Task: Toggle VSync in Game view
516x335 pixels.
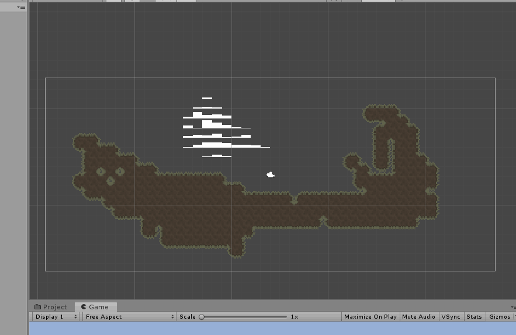Action: click(451, 316)
